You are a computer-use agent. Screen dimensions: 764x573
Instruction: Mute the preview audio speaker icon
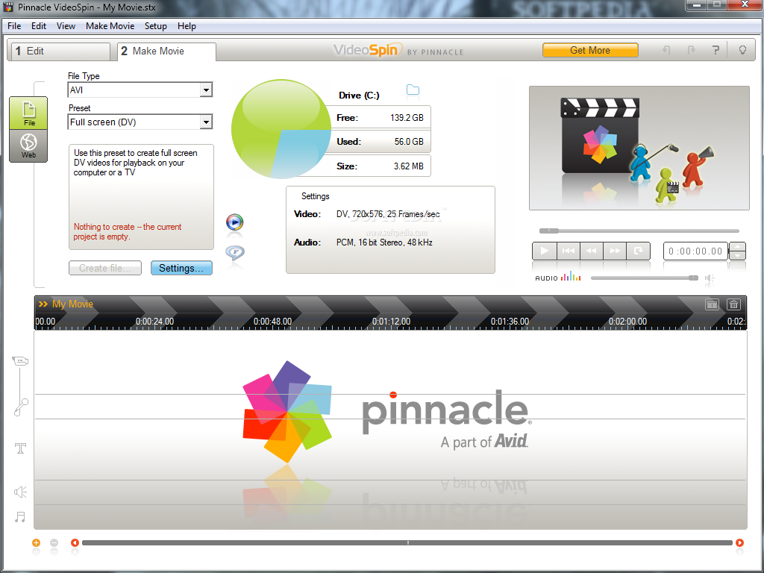(710, 279)
